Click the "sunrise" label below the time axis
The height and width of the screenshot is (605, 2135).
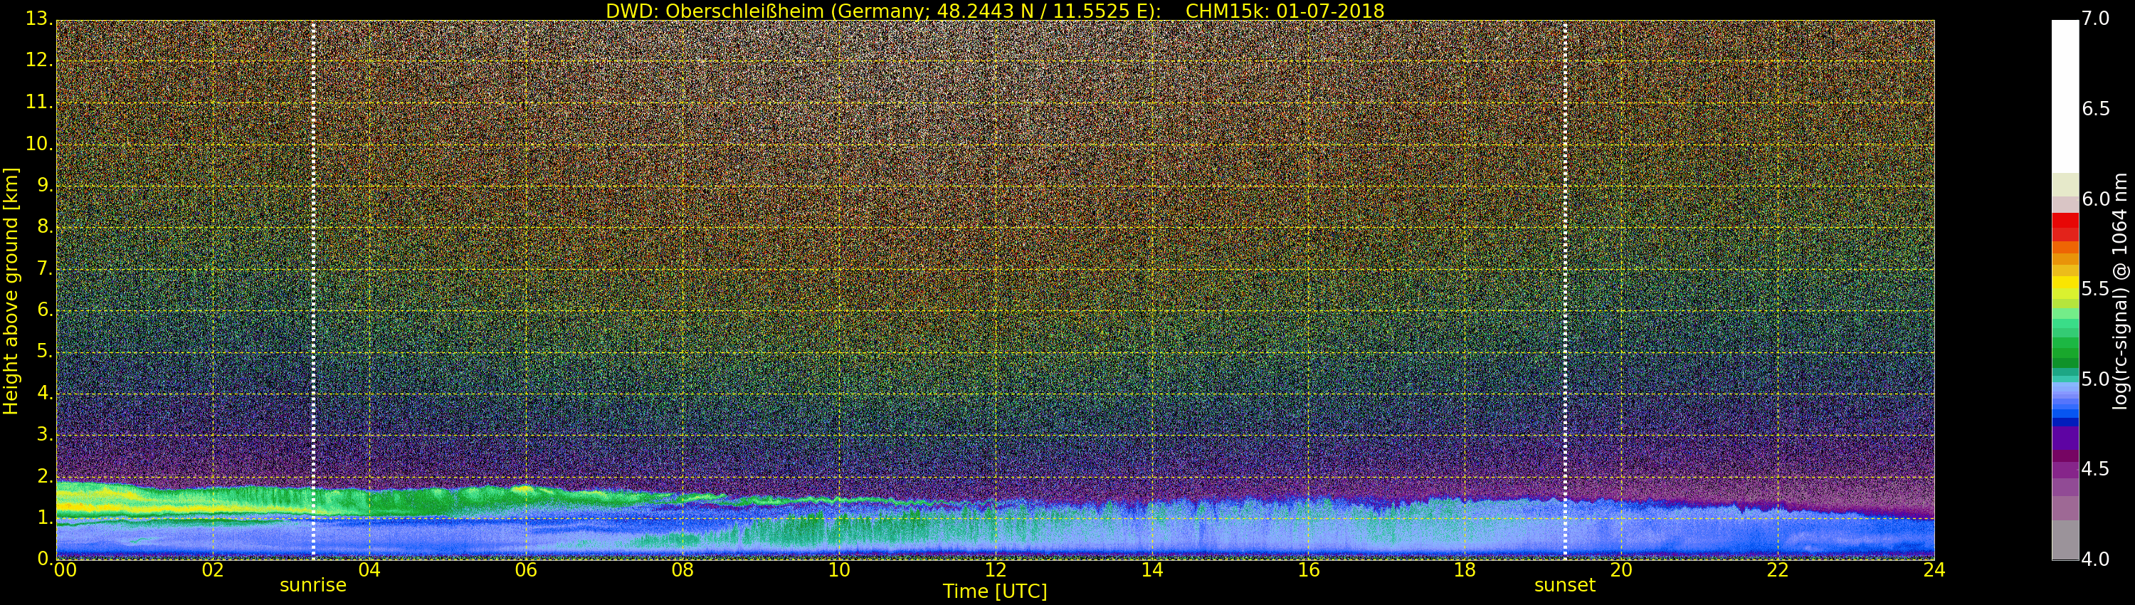click(x=312, y=585)
